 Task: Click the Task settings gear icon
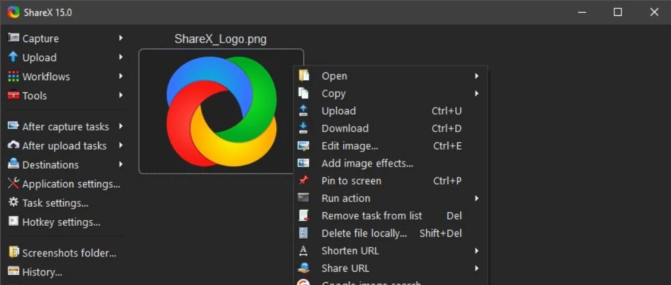[14, 202]
